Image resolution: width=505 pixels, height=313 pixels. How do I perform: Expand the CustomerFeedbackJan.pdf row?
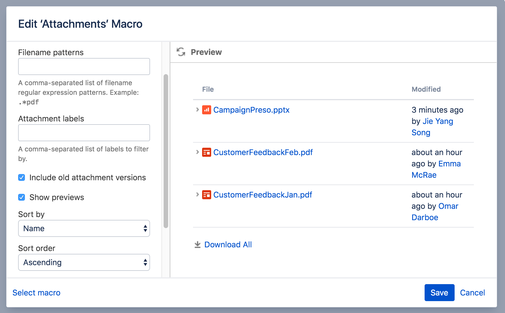[x=197, y=194]
